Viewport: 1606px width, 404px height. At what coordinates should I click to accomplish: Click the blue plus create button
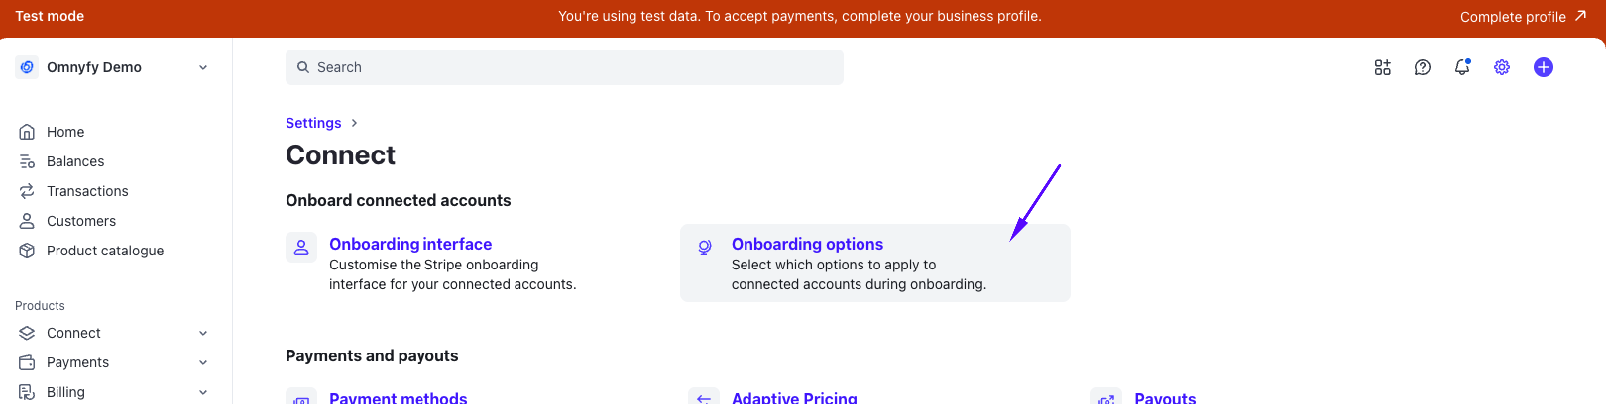[x=1543, y=67]
